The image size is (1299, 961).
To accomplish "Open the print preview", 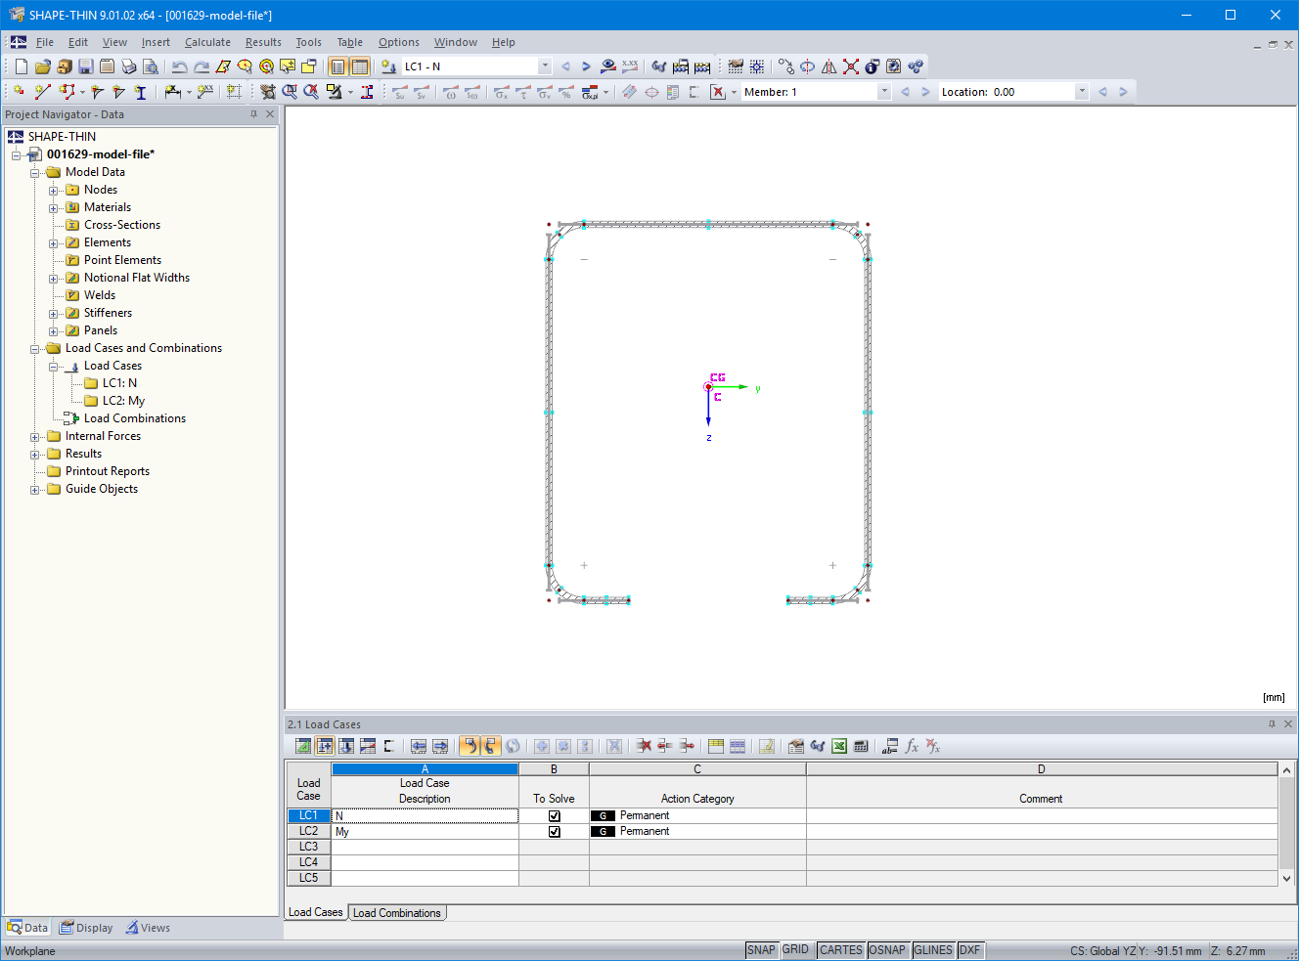I will (150, 66).
